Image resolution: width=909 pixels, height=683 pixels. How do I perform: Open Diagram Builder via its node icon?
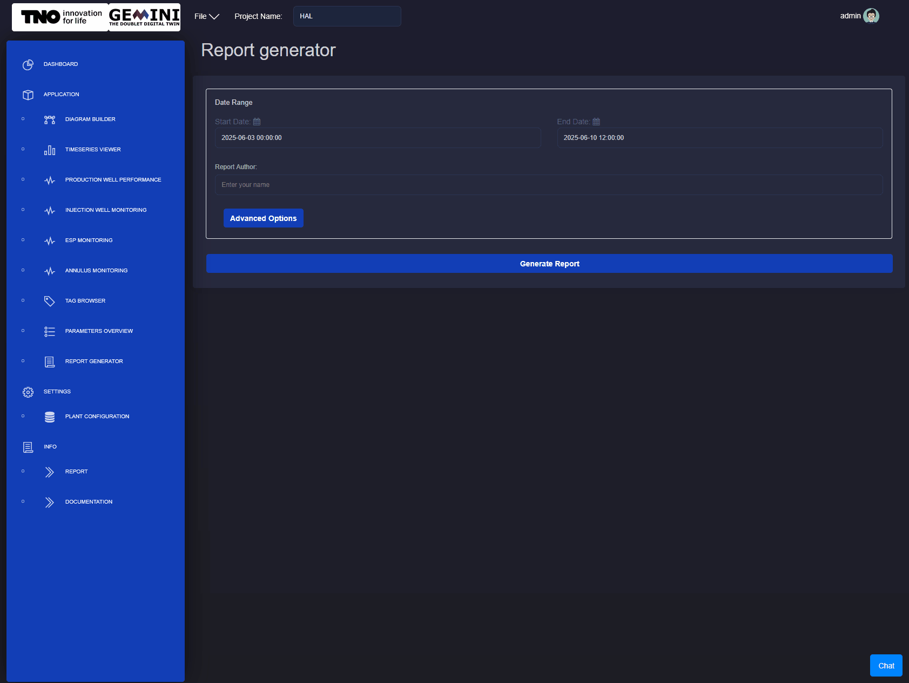tap(50, 119)
